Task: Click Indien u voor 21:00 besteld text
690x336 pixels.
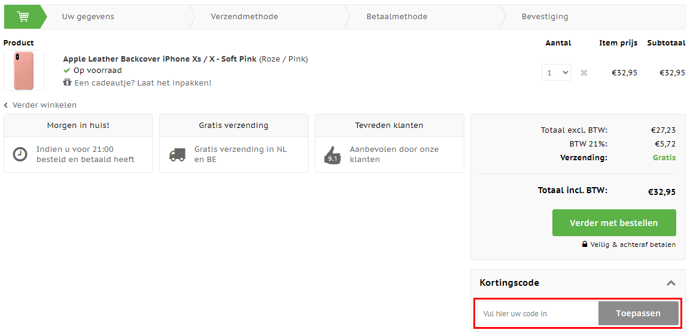Action: coord(86,154)
